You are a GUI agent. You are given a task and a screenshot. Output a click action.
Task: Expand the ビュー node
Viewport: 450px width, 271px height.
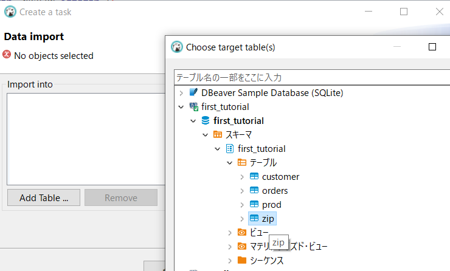pos(230,233)
